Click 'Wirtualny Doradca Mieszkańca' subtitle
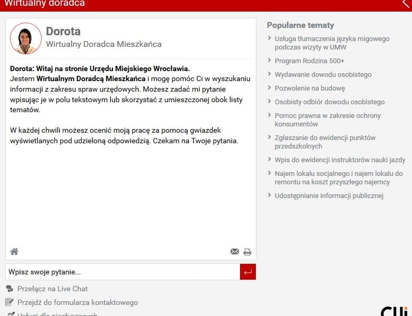412x316 pixels. pyautogui.click(x=104, y=44)
